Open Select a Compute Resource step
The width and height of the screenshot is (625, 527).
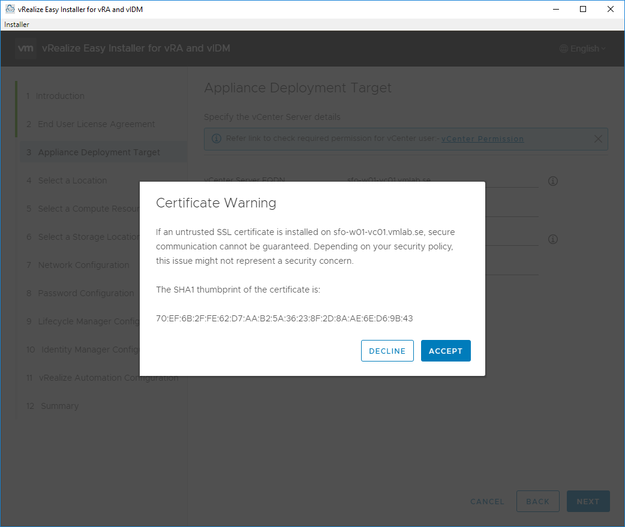coord(83,209)
